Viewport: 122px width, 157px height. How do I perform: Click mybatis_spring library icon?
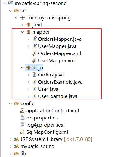[x=16, y=146]
